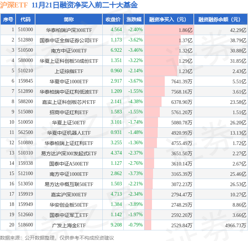
Task: Select 华安创业板50ETF name cell
Action: (69, 205)
